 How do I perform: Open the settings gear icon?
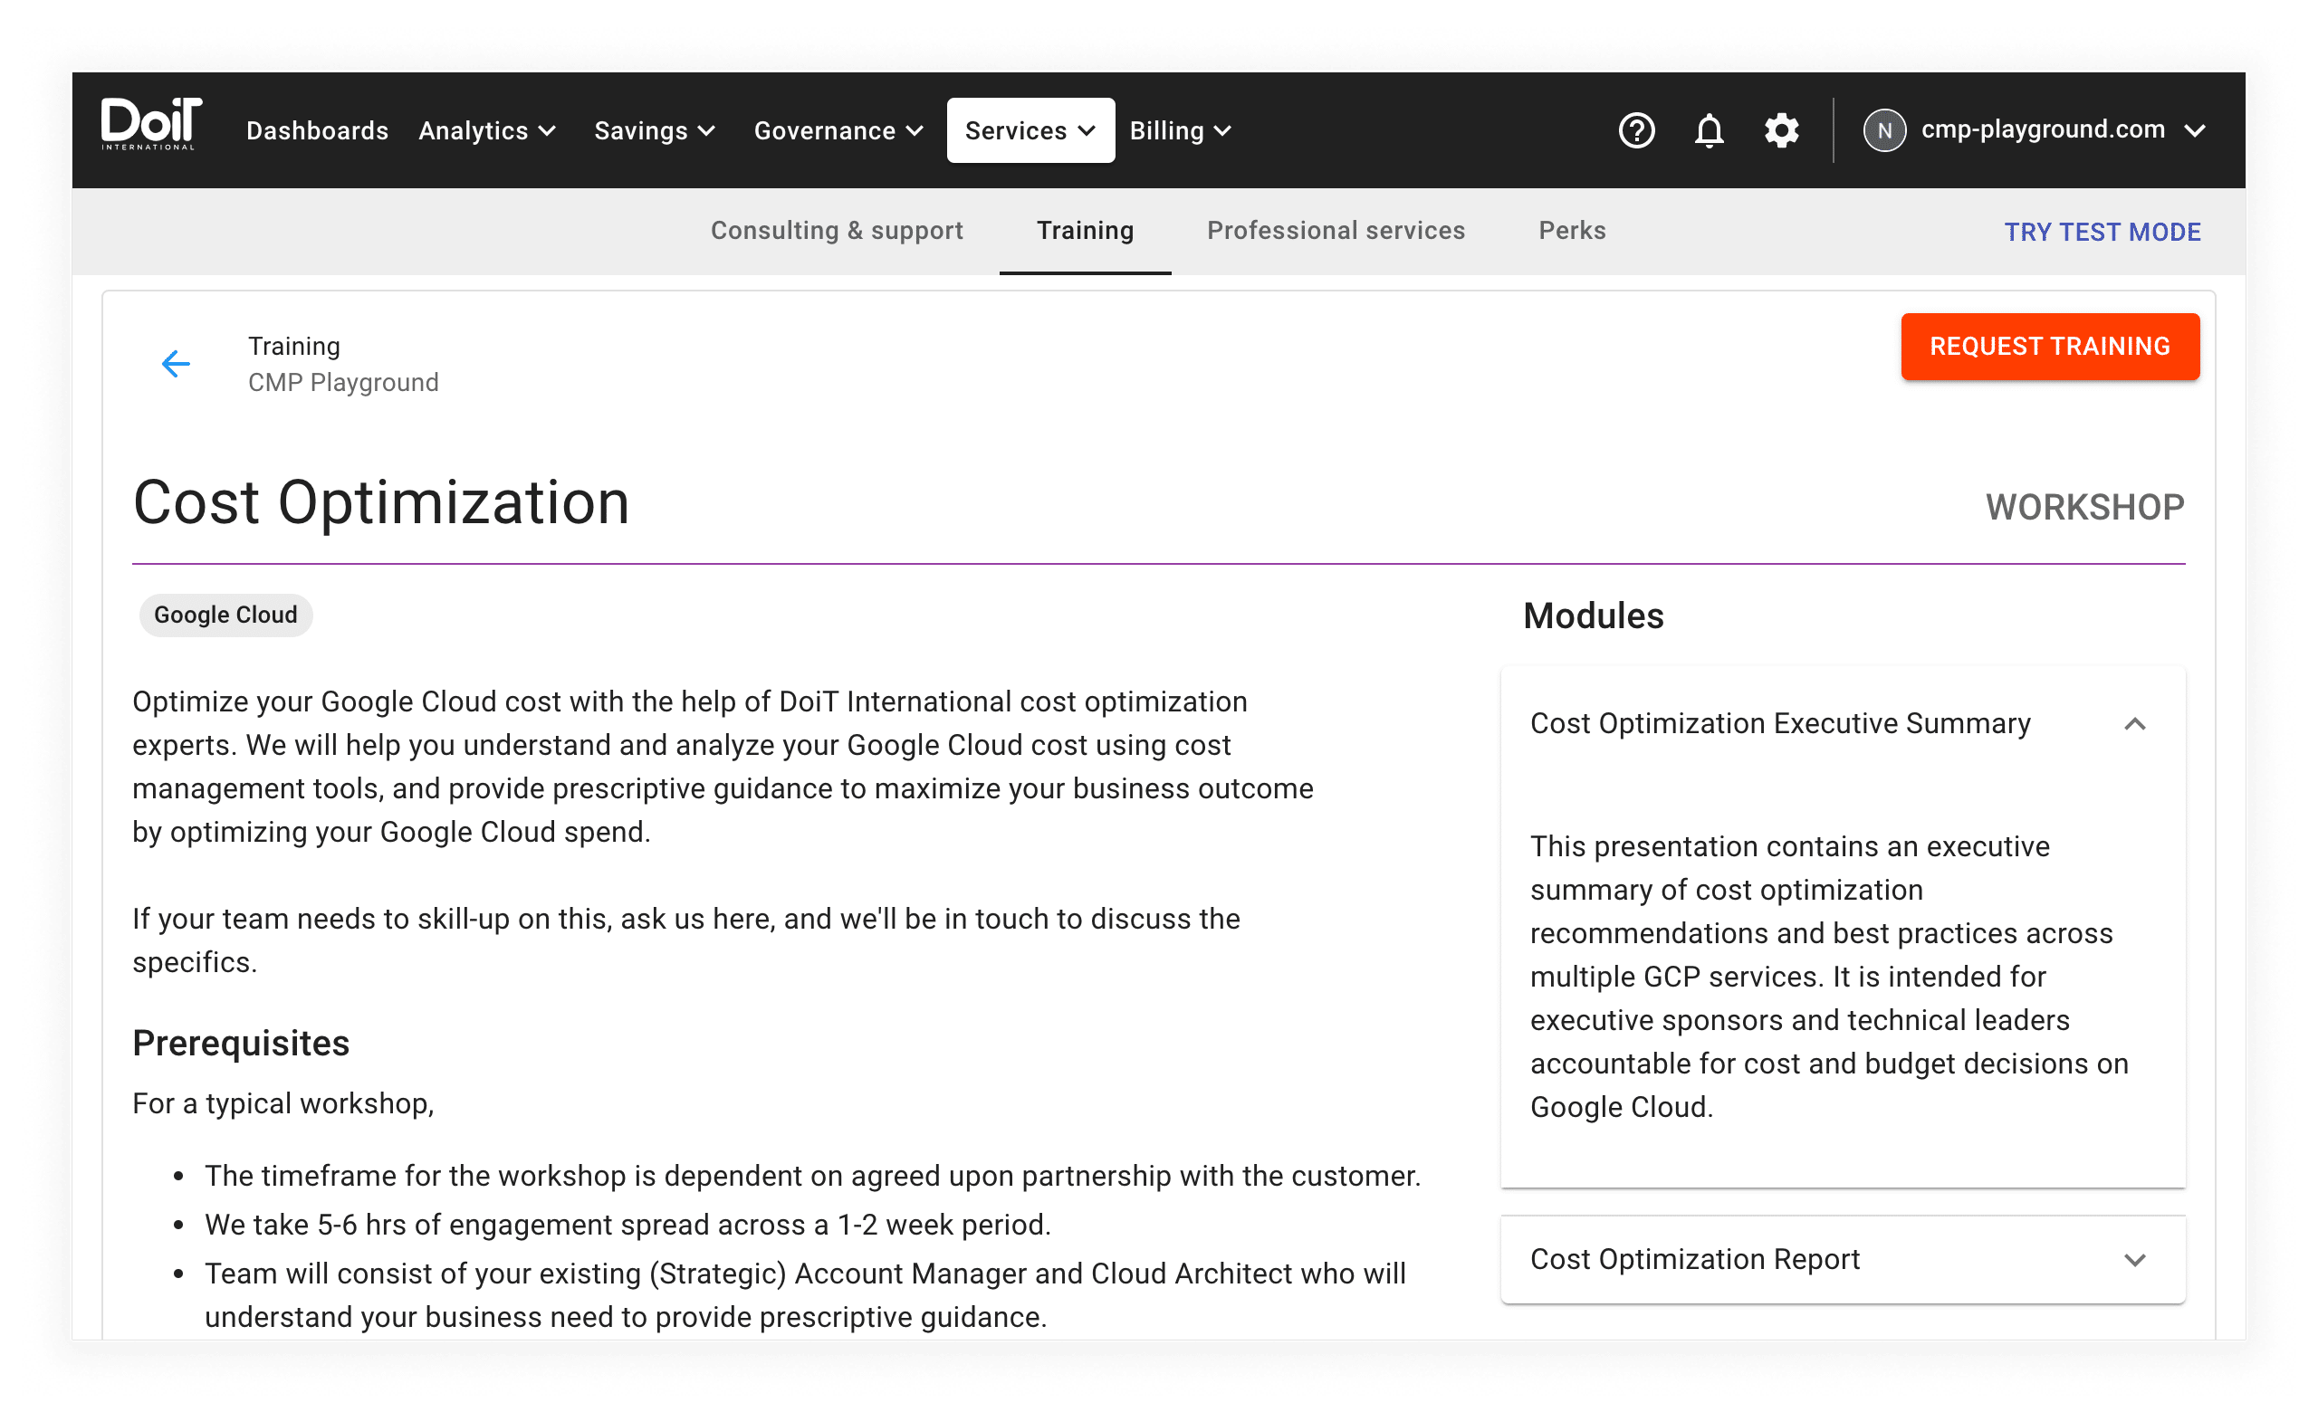(x=1781, y=130)
